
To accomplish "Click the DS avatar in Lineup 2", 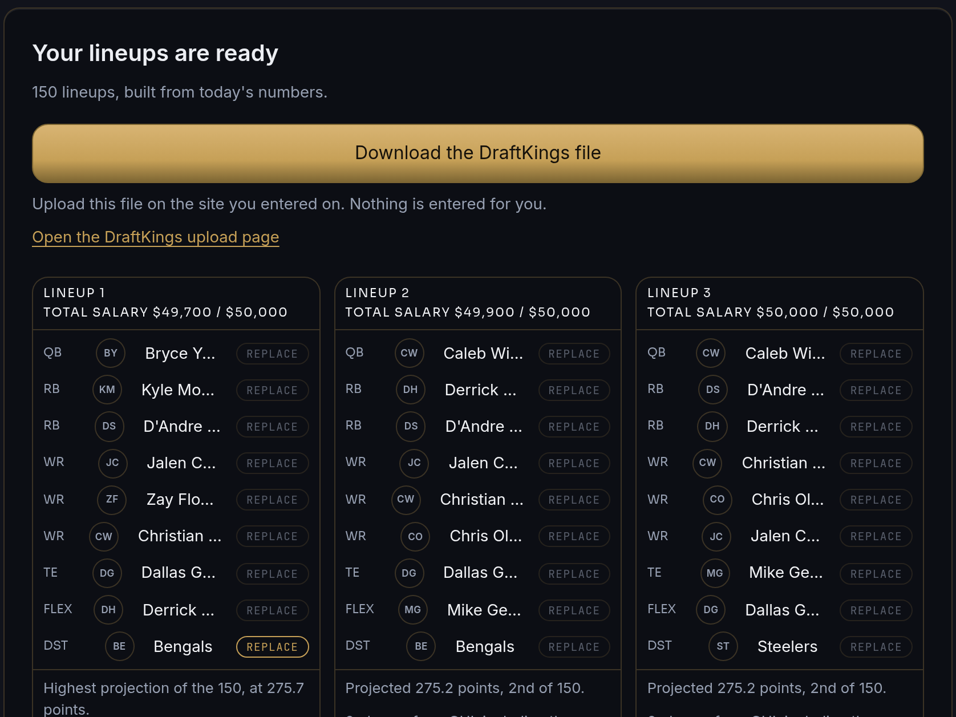I will tap(411, 426).
